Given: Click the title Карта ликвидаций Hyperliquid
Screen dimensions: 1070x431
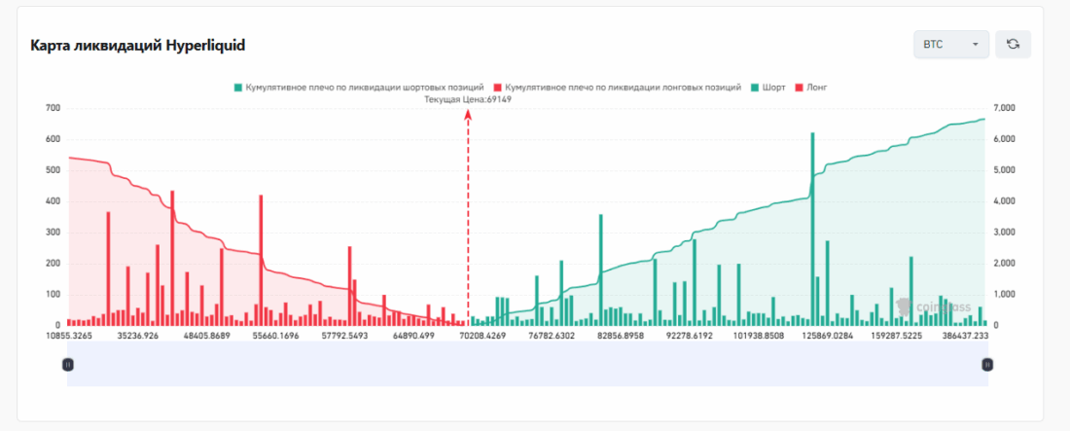Looking at the screenshot, I should coord(138,46).
